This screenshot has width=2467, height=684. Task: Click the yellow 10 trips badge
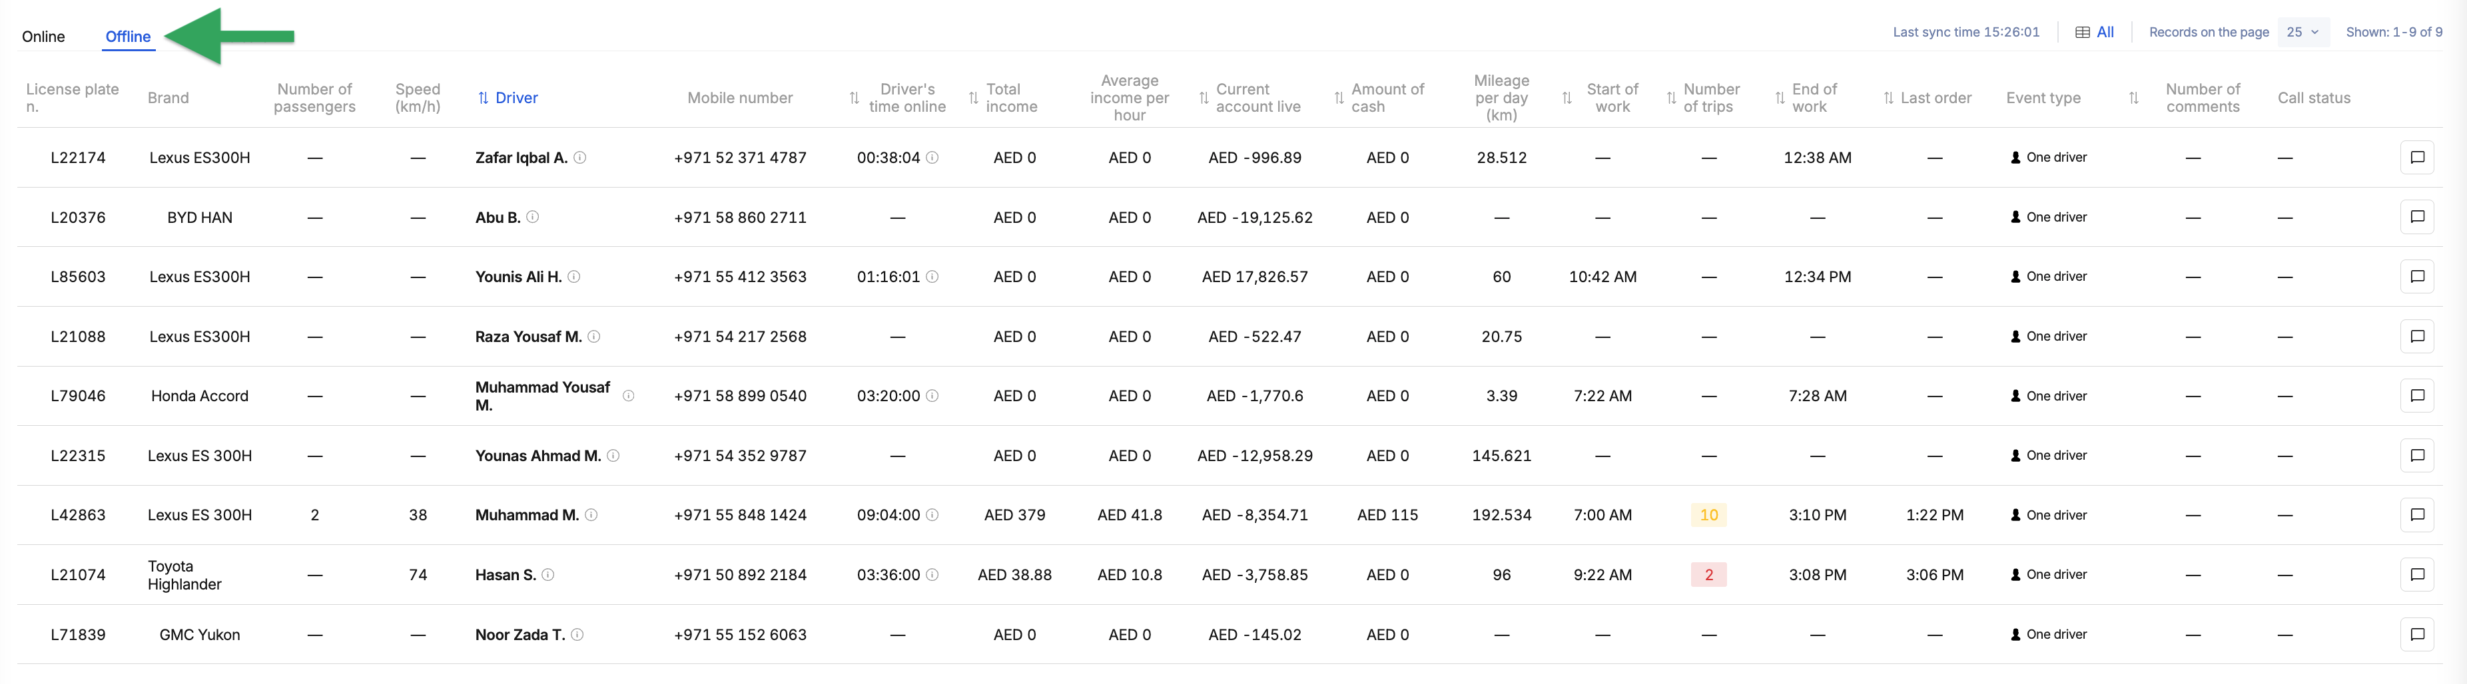[1708, 515]
